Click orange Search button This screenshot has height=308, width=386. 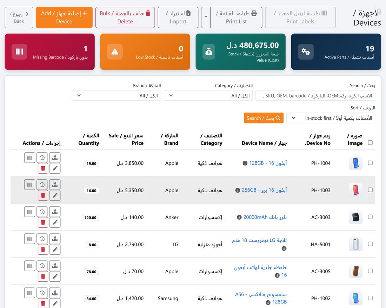(264, 118)
